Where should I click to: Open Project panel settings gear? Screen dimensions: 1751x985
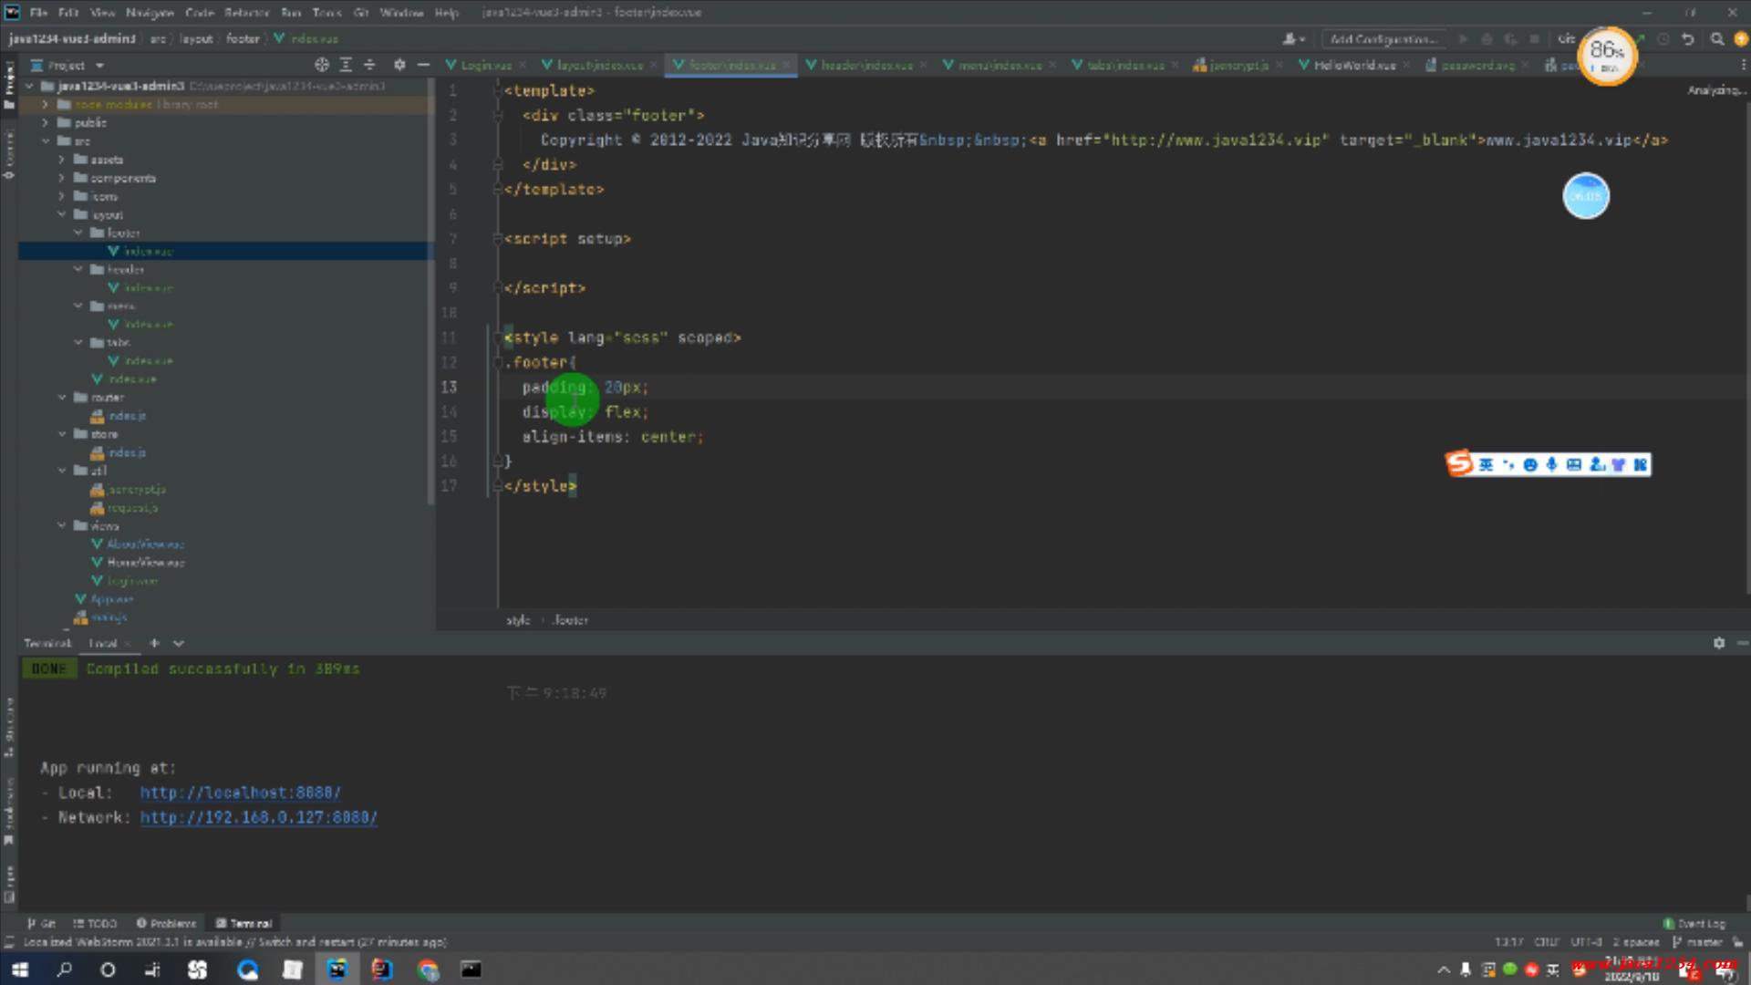point(399,65)
